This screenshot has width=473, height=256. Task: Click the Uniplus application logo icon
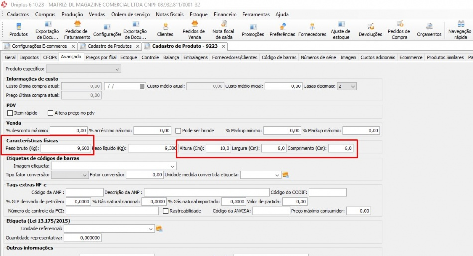[x=4, y=4]
